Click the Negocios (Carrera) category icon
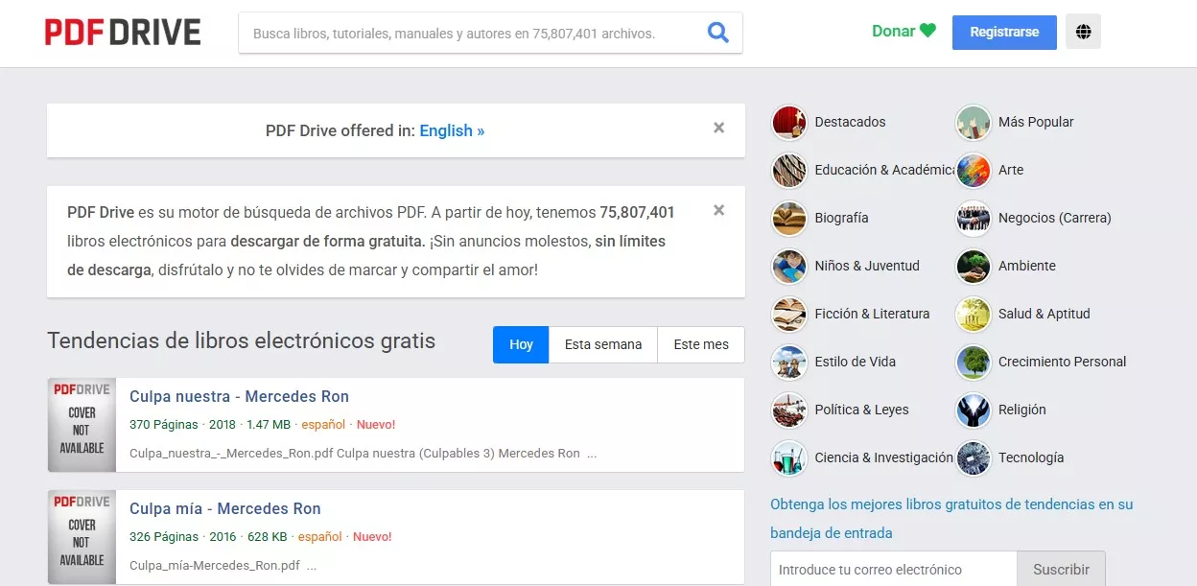This screenshot has width=1197, height=586. (974, 218)
